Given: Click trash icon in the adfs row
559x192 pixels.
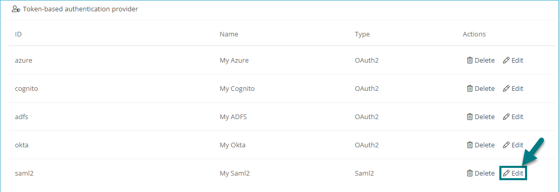Looking at the screenshot, I should point(470,117).
